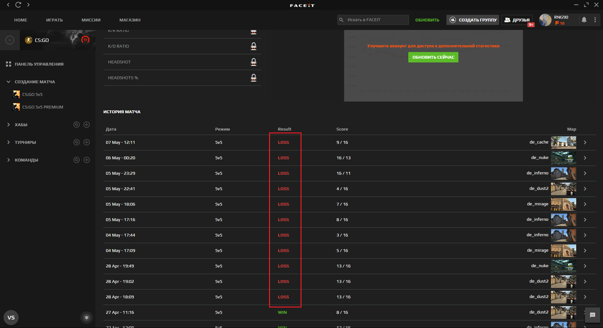Search hubs using magnifier icon
The height and width of the screenshot is (328, 603).
pos(77,125)
